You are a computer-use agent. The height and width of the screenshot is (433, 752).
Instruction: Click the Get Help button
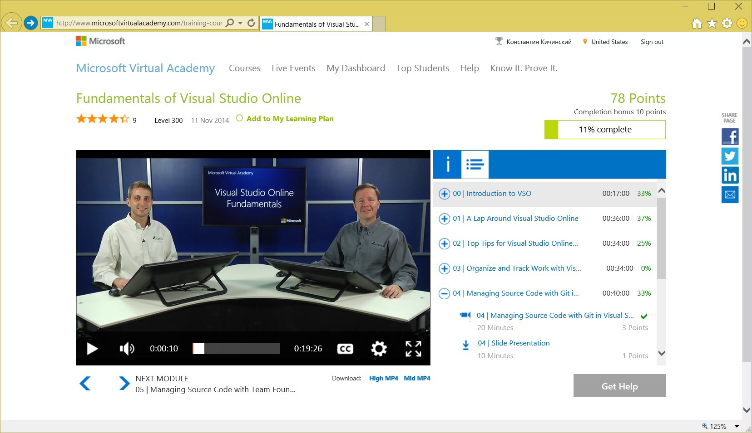coord(620,386)
